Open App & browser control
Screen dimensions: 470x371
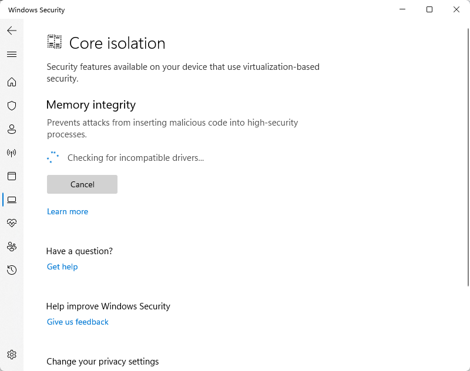(x=12, y=176)
